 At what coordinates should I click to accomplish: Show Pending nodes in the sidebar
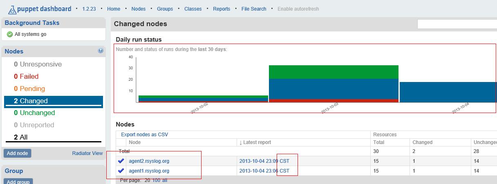(29, 89)
